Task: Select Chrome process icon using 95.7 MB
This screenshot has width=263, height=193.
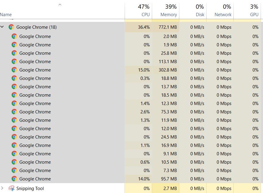Action: (14, 179)
